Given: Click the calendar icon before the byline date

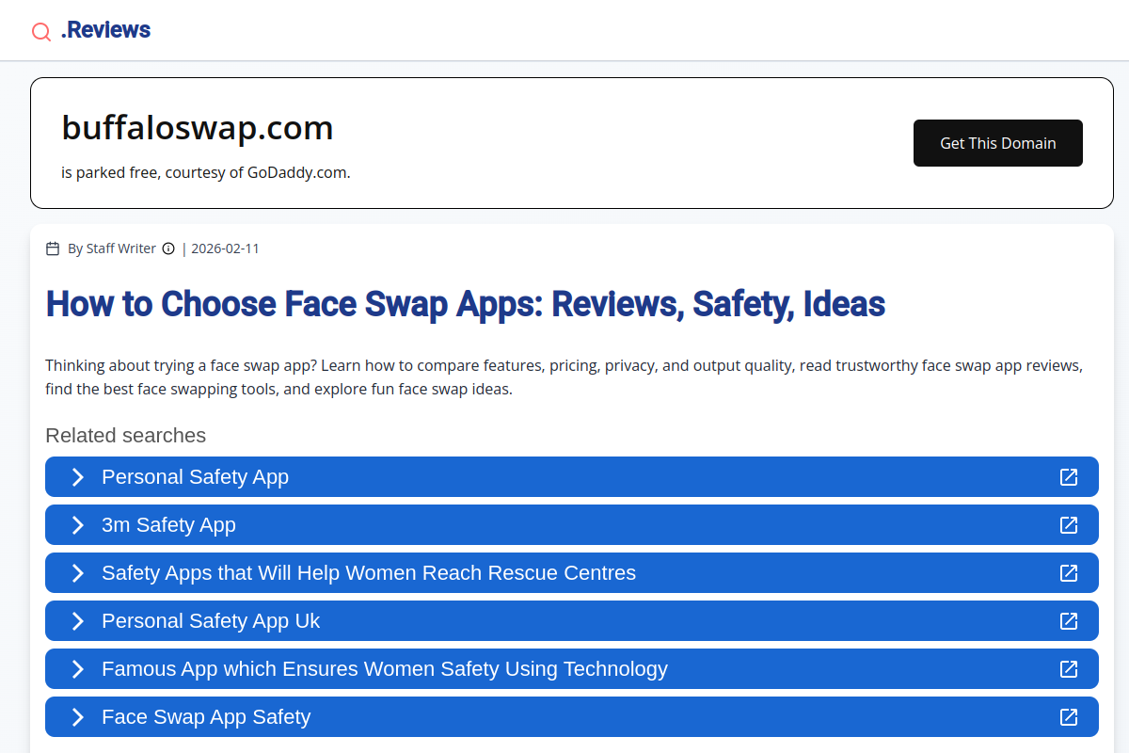Looking at the screenshot, I should pyautogui.click(x=53, y=248).
